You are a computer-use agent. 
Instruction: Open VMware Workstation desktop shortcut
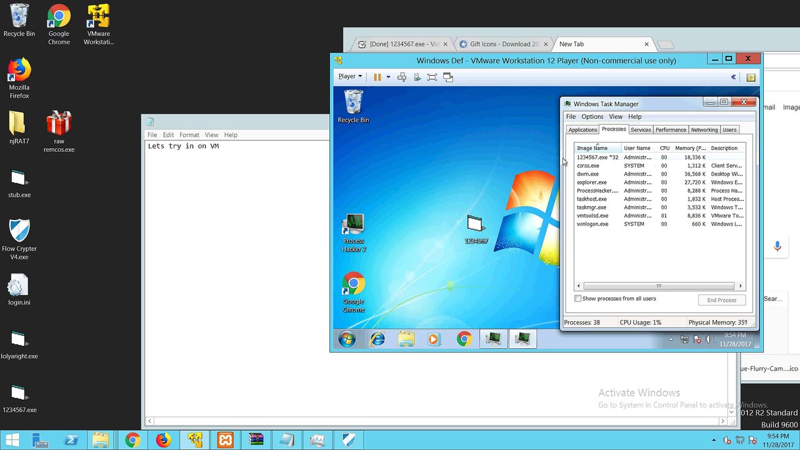tap(99, 25)
